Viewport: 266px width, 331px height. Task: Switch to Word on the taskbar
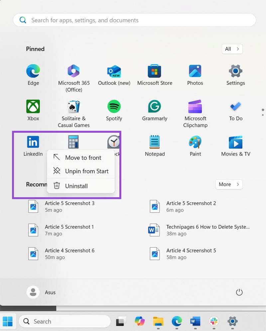[195, 321]
